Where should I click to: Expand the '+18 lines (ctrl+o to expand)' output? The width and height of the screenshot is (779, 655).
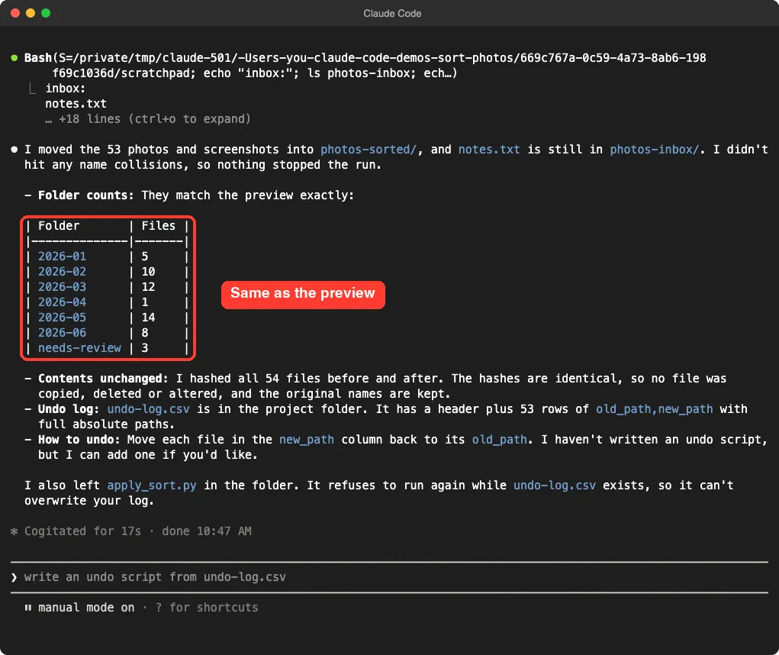coord(148,119)
